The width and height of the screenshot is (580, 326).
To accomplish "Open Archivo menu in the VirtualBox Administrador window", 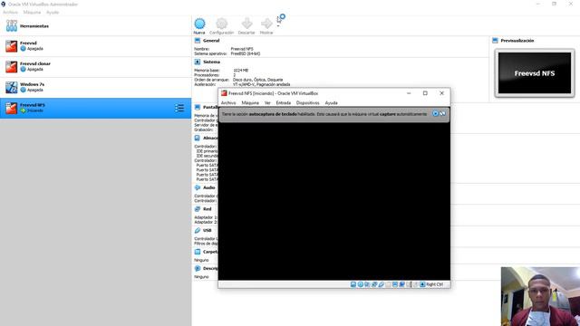I will (10, 12).
